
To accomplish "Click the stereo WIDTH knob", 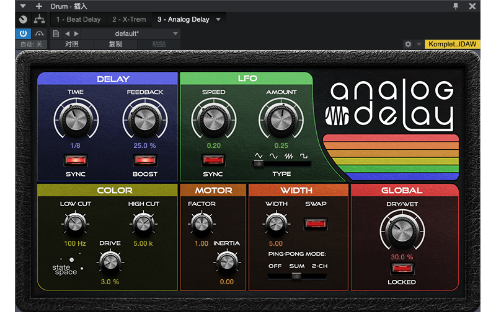I will (x=276, y=223).
